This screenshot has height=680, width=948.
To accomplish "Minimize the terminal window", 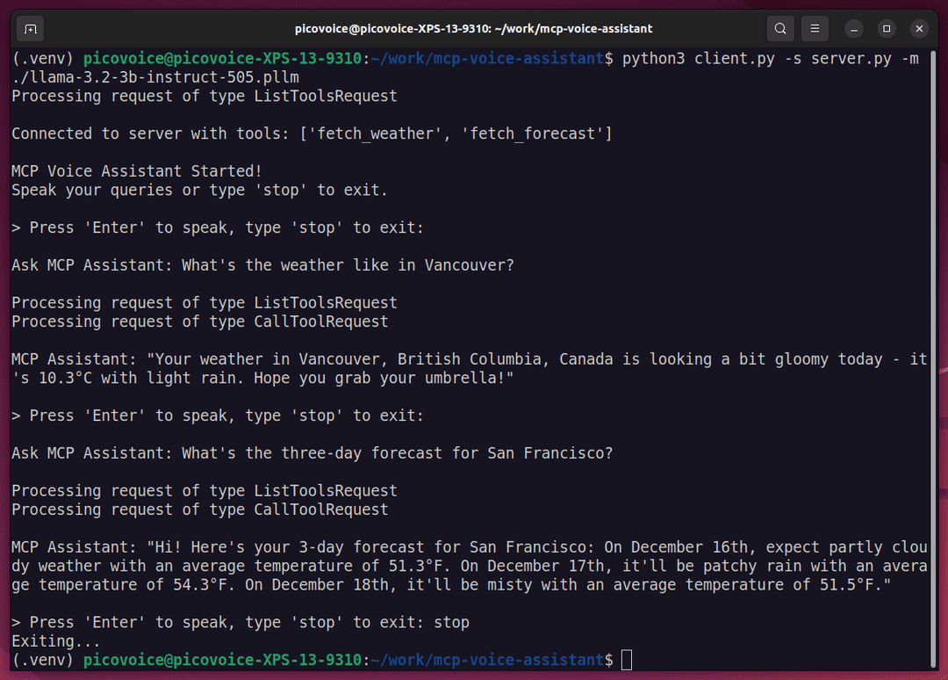I will tap(853, 28).
